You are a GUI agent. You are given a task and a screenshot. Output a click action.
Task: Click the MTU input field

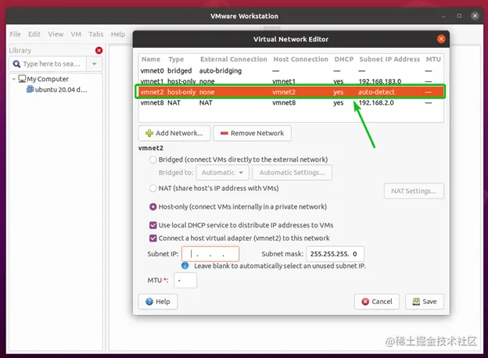(x=185, y=281)
